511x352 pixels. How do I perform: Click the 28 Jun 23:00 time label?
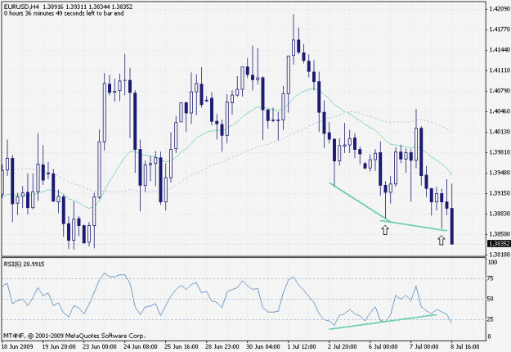coord(222,346)
